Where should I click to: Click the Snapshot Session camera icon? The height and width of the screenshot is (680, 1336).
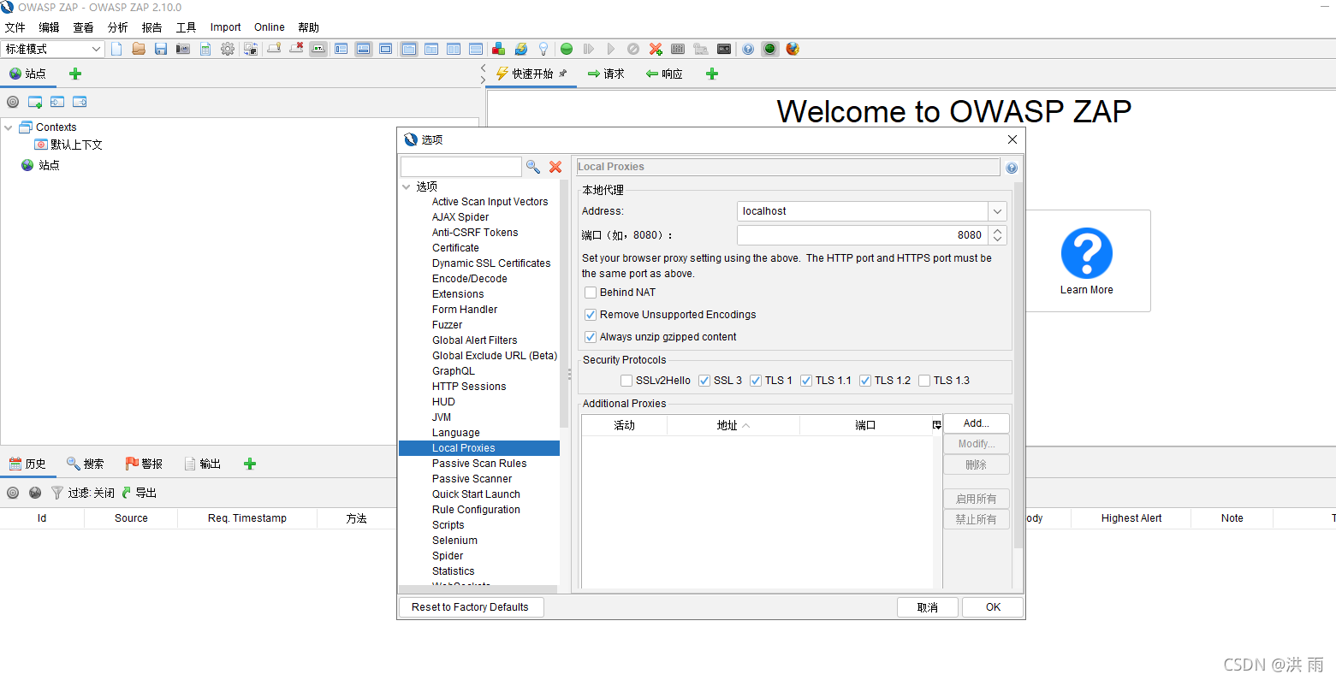183,49
